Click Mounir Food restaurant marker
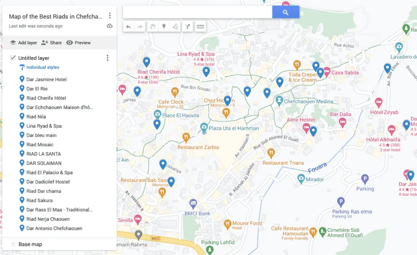 [x=227, y=224]
